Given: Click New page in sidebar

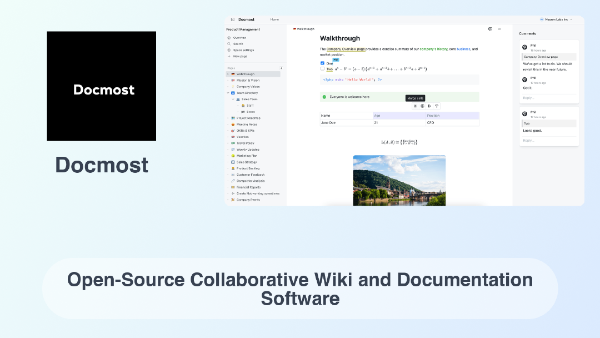Looking at the screenshot, I should pyautogui.click(x=240, y=56).
